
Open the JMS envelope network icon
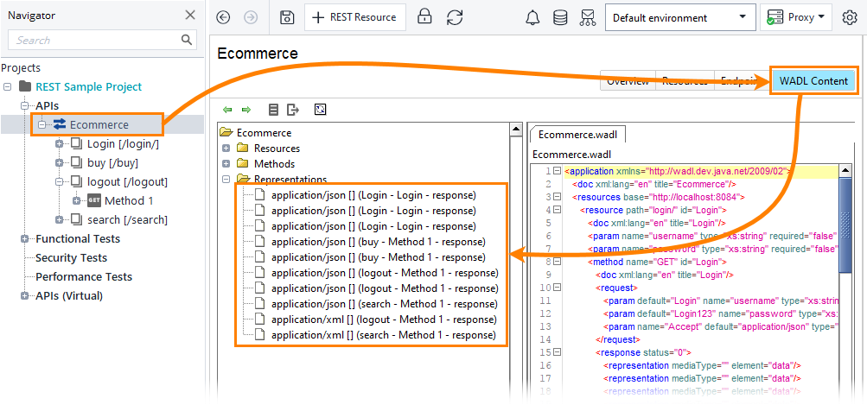point(588,17)
